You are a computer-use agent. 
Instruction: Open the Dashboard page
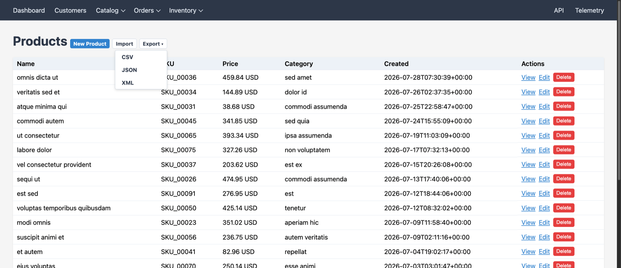tap(29, 10)
